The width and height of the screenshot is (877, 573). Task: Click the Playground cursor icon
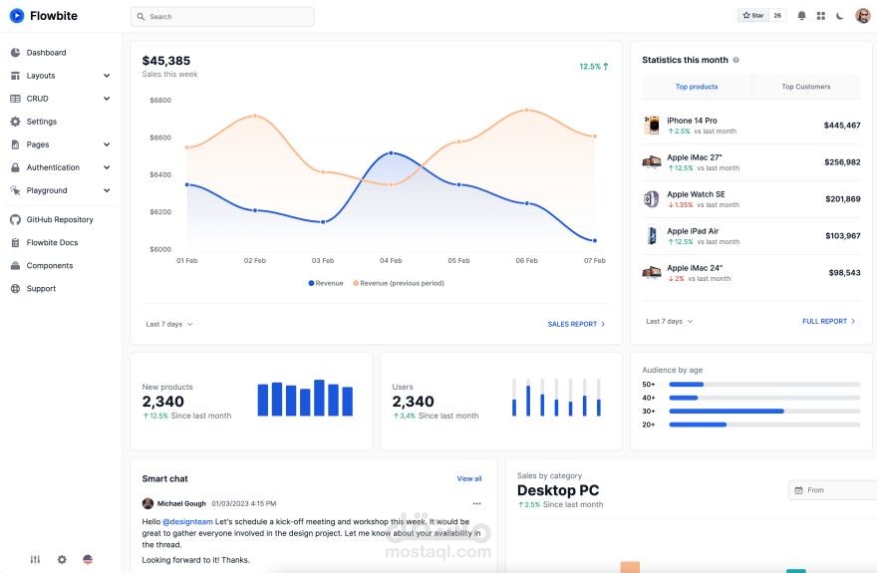[15, 190]
